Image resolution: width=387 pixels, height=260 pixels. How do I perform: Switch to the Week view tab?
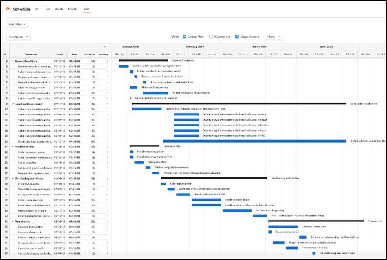59,10
